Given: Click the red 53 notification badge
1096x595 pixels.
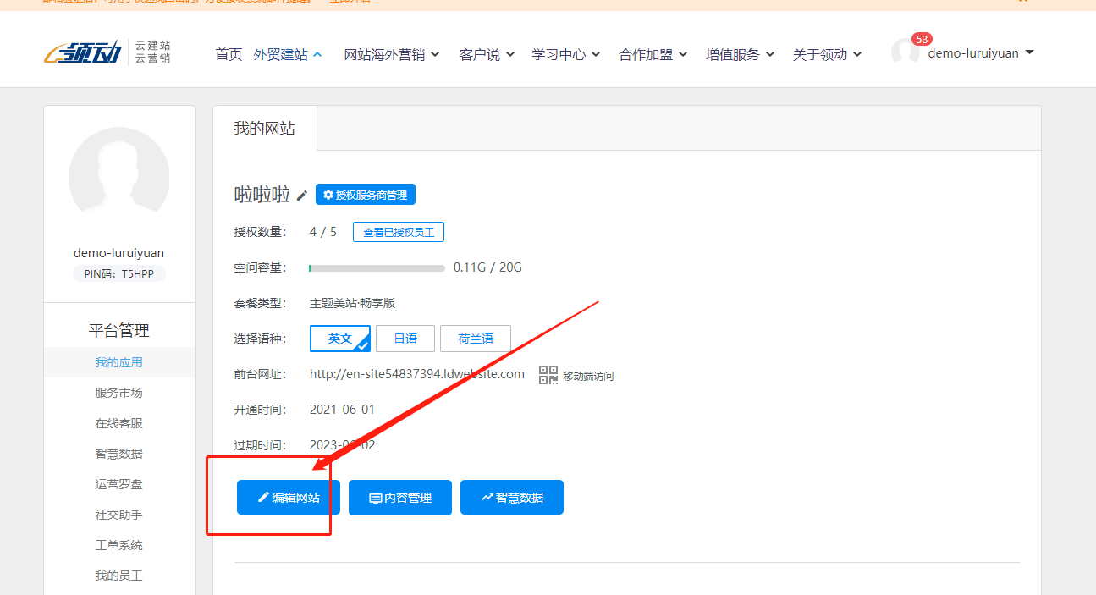Looking at the screenshot, I should tap(922, 39).
